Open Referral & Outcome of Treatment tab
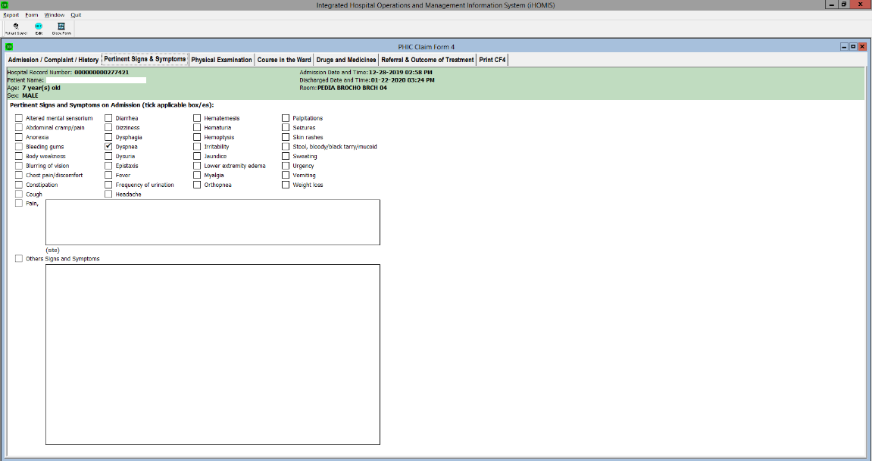 point(427,60)
